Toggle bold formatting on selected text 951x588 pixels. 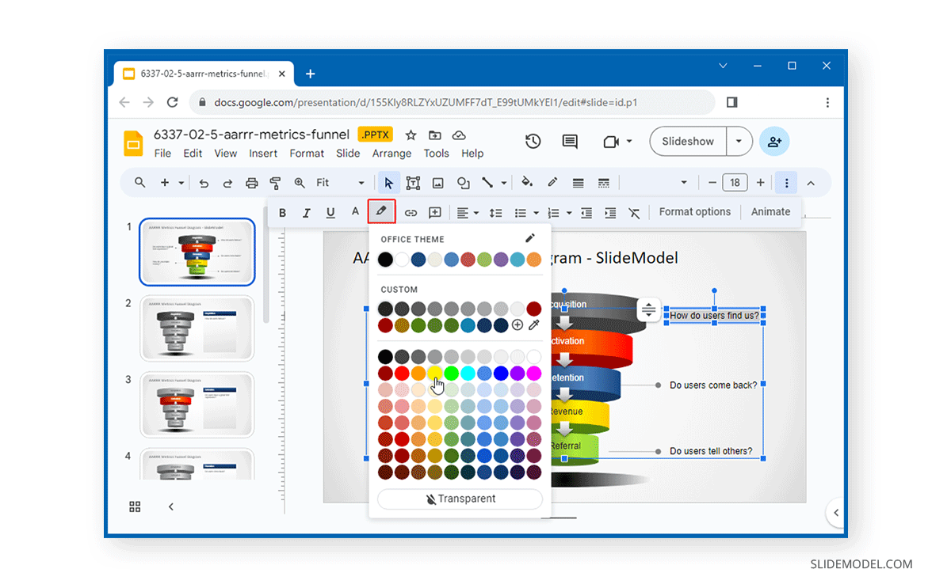point(282,212)
